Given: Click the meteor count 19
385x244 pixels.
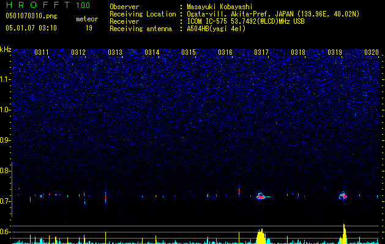Looking at the screenshot, I should (89, 28).
